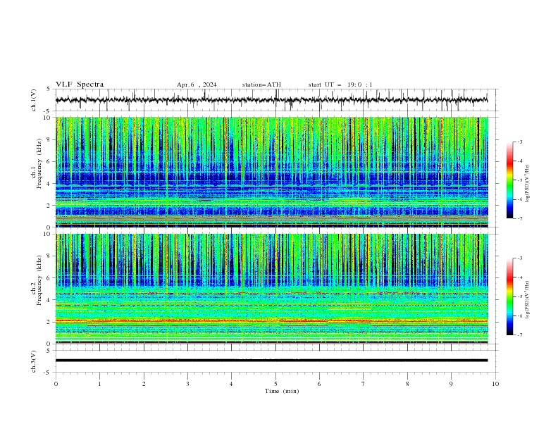The image size is (558, 431).
Task: Click time-axis tick label '7'
Action: pos(364,384)
